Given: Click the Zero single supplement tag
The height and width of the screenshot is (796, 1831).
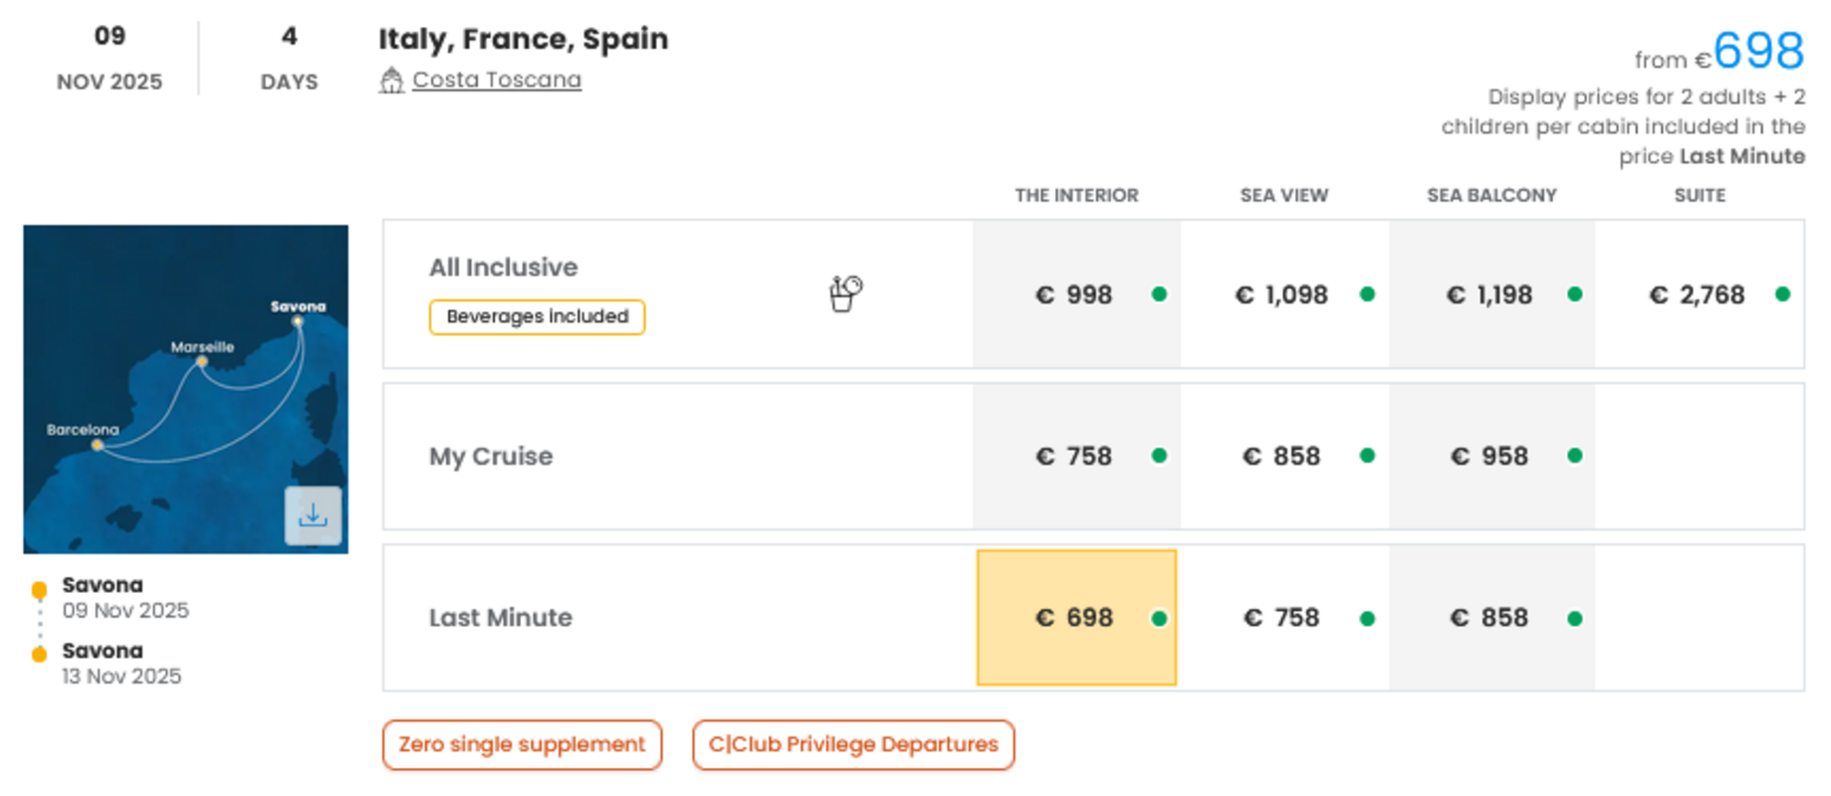Looking at the screenshot, I should [522, 744].
